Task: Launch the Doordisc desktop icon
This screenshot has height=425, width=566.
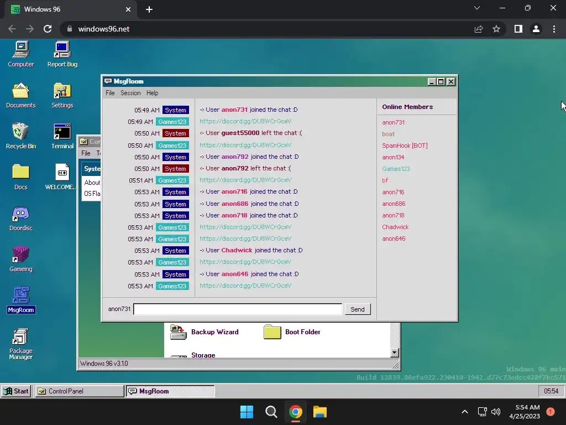Action: pos(21,218)
